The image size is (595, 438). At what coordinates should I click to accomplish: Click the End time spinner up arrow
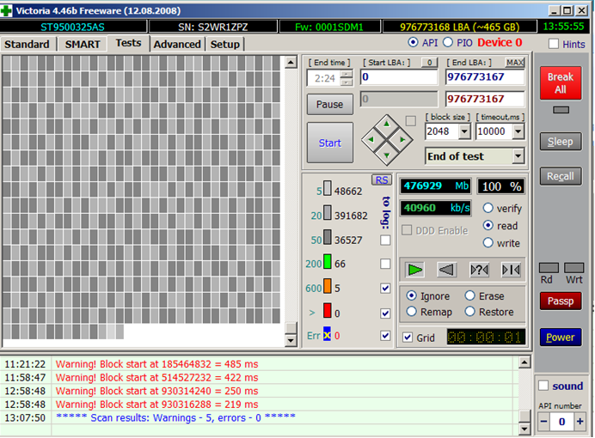(x=346, y=74)
